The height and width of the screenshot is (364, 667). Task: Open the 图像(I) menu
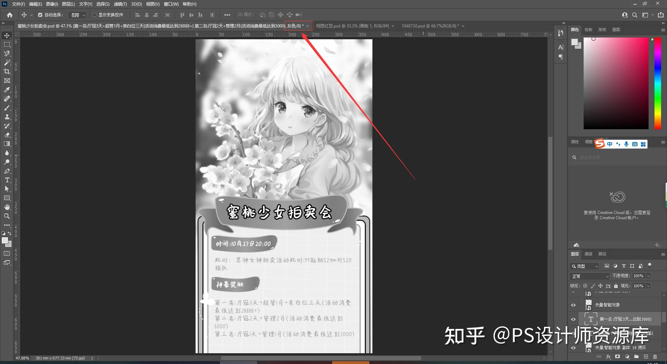pos(52,4)
